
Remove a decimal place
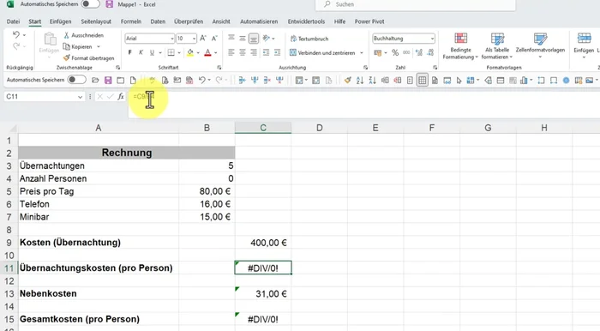tap(430, 52)
